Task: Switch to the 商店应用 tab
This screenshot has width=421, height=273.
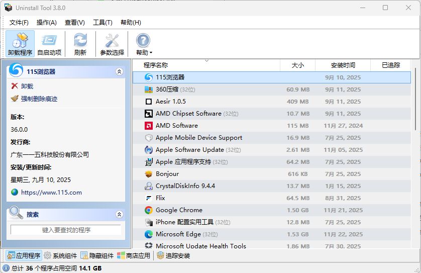Action: pos(134,255)
